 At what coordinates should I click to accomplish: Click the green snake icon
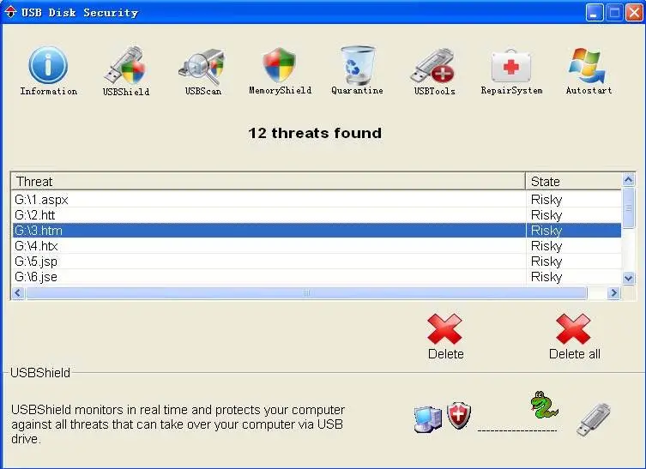coord(544,405)
